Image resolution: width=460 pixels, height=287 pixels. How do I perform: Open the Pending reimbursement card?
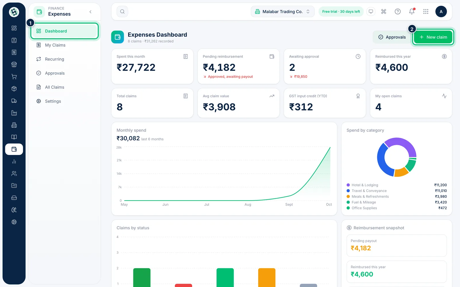(239, 66)
